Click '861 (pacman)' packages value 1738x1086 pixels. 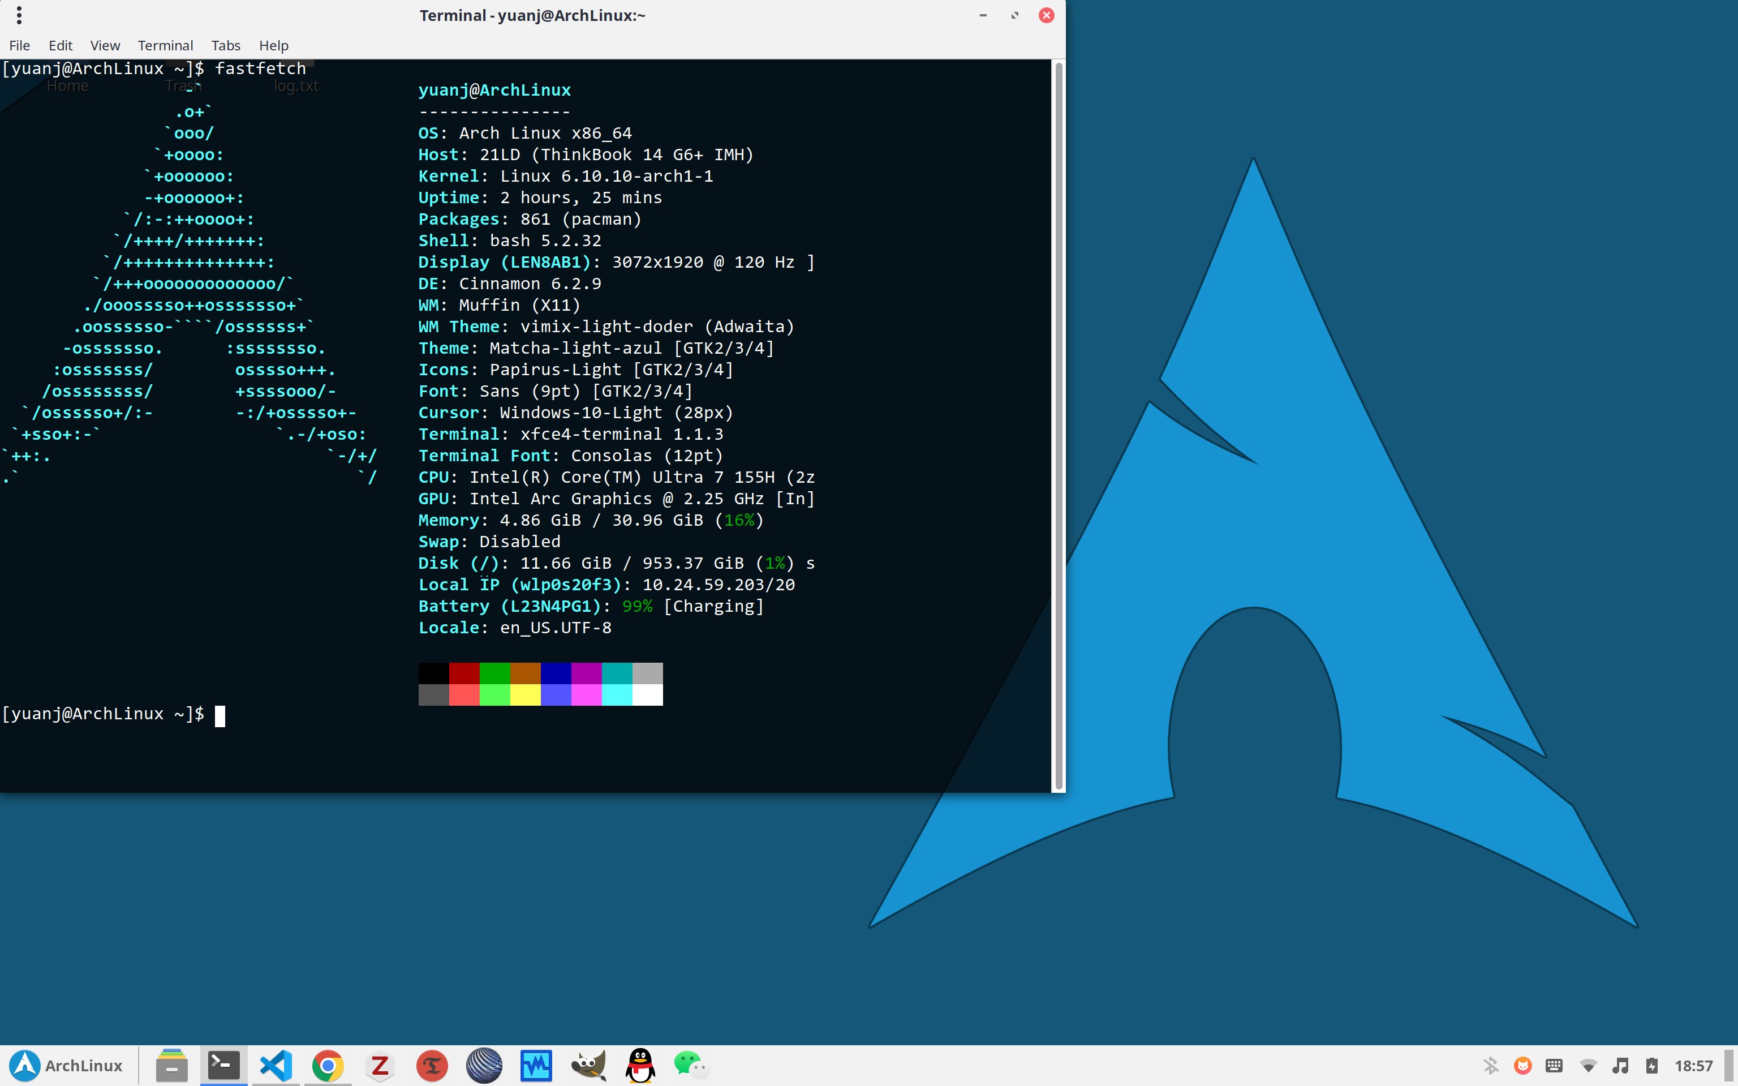[x=581, y=219]
